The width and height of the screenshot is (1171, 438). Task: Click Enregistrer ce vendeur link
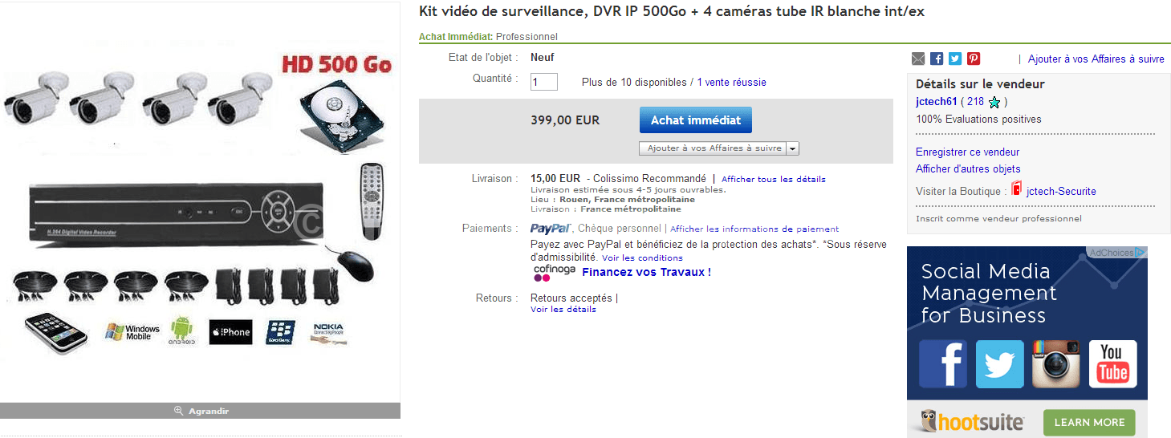967,152
